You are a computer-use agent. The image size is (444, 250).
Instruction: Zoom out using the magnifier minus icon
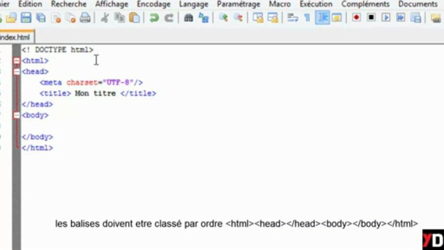click(238, 17)
